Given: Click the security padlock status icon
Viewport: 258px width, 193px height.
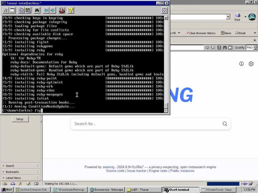Looking at the screenshot, I should [x=251, y=184].
